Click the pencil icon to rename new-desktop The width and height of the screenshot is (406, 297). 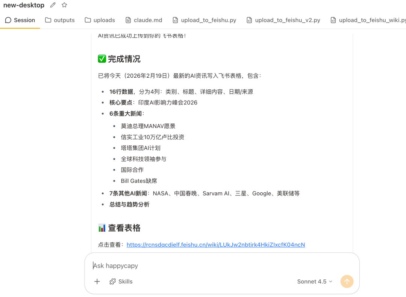(x=52, y=5)
